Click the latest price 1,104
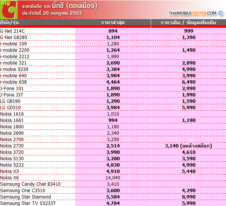Screen dimensions: 226x206 pos(113,38)
